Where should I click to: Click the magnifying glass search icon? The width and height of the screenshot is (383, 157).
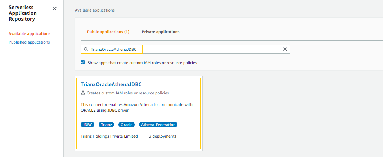(x=86, y=49)
